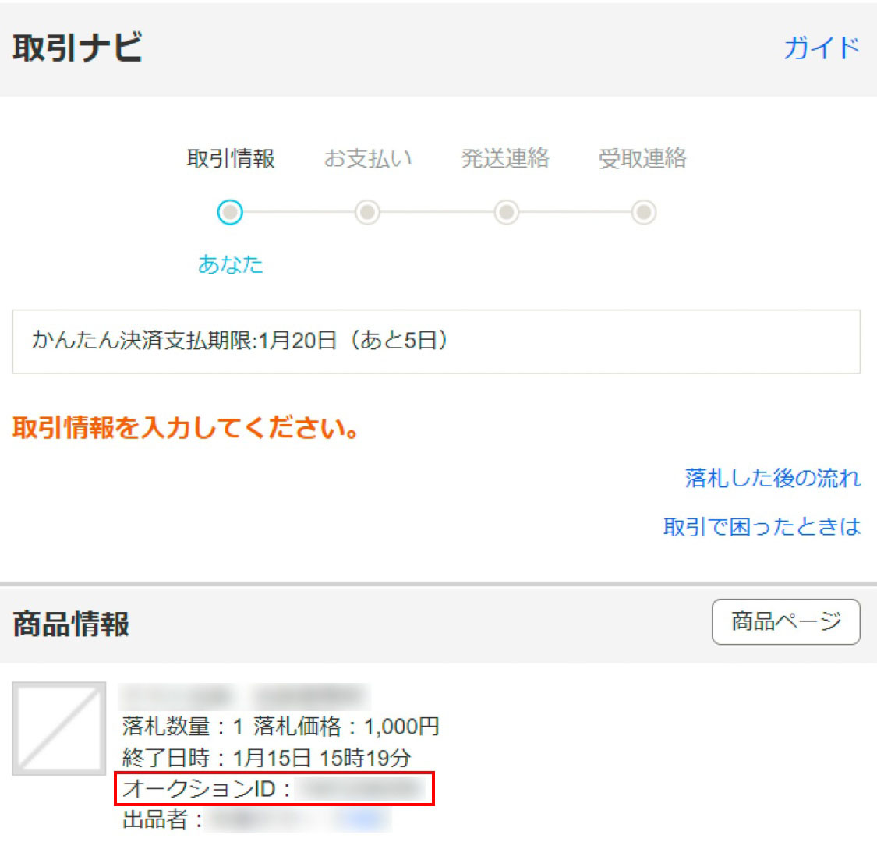
Task: Click the お支払い step label
Action: tap(368, 158)
